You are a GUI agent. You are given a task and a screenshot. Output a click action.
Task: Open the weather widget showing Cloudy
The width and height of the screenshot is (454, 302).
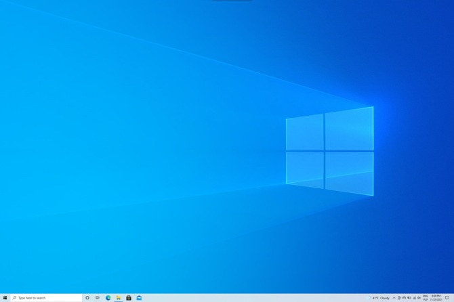point(378,298)
